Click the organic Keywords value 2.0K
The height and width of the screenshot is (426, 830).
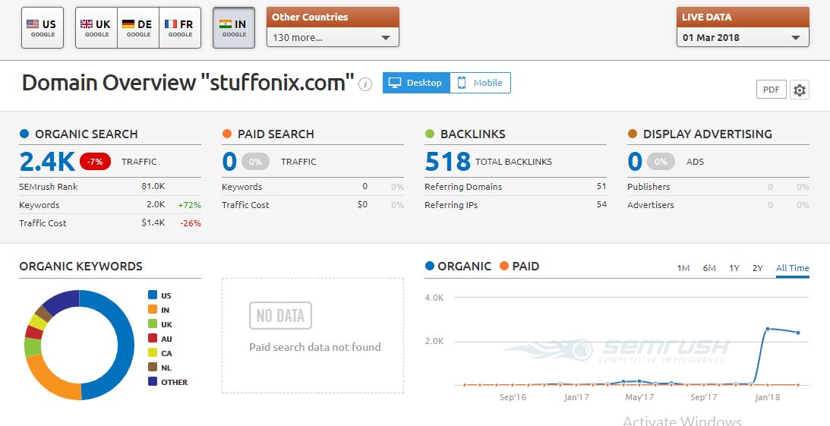pos(156,204)
